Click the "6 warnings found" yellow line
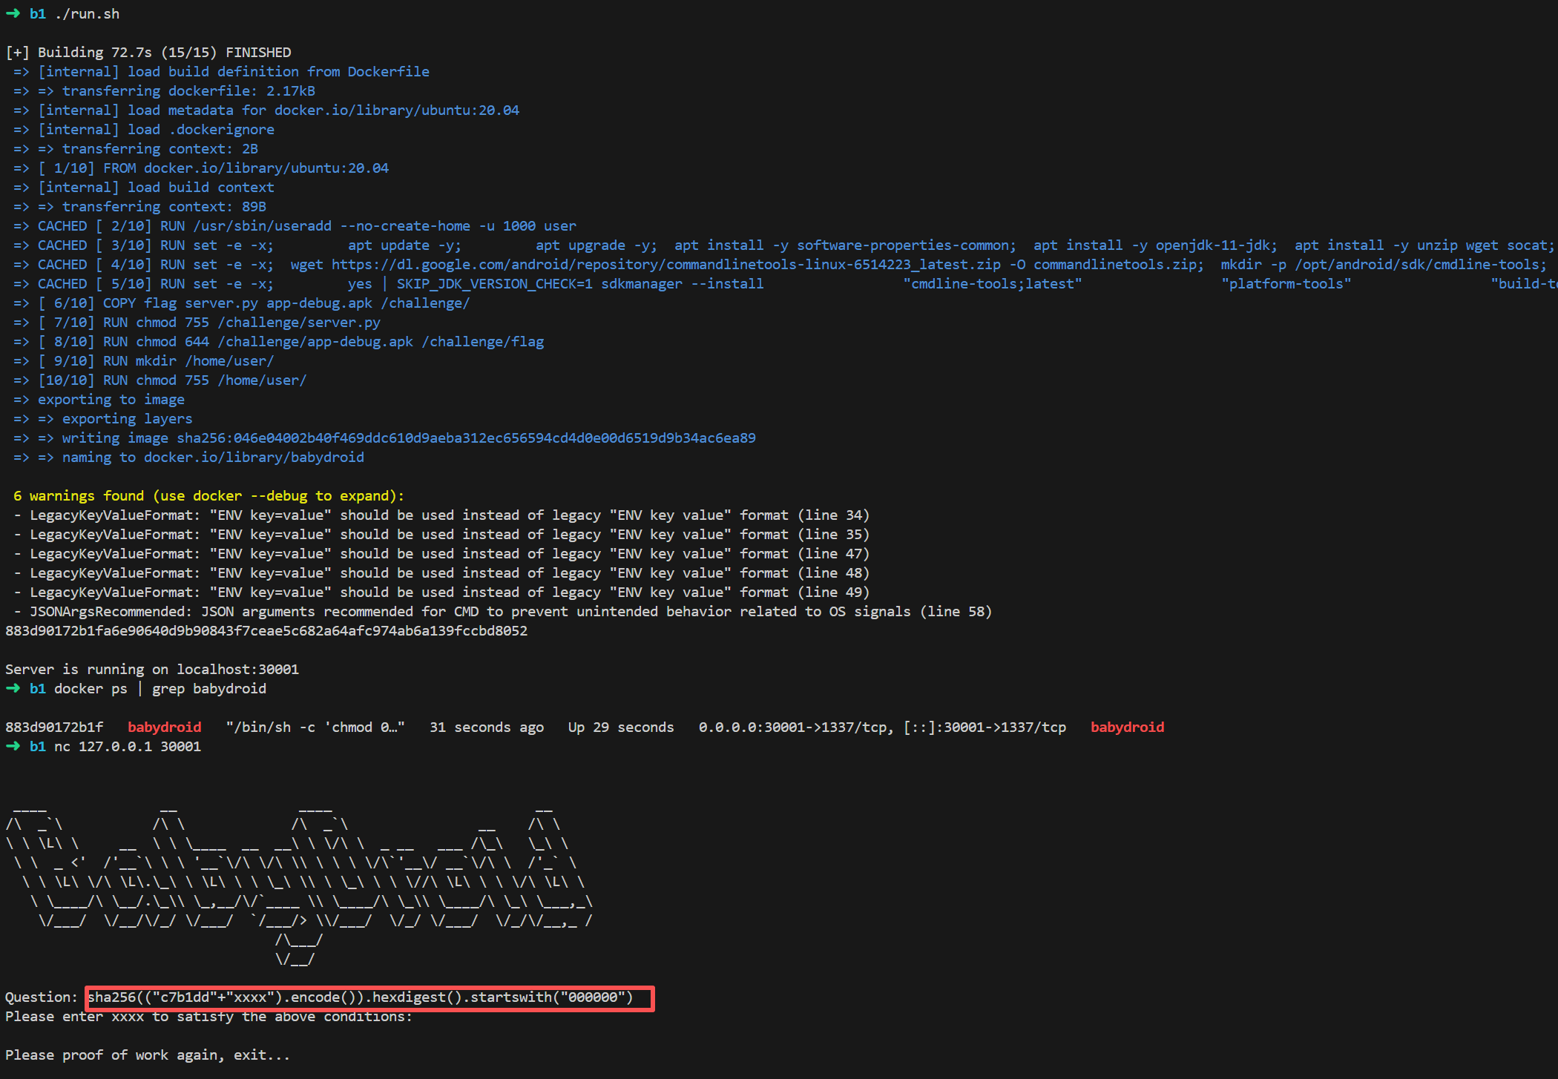1558x1079 pixels. [x=208, y=495]
